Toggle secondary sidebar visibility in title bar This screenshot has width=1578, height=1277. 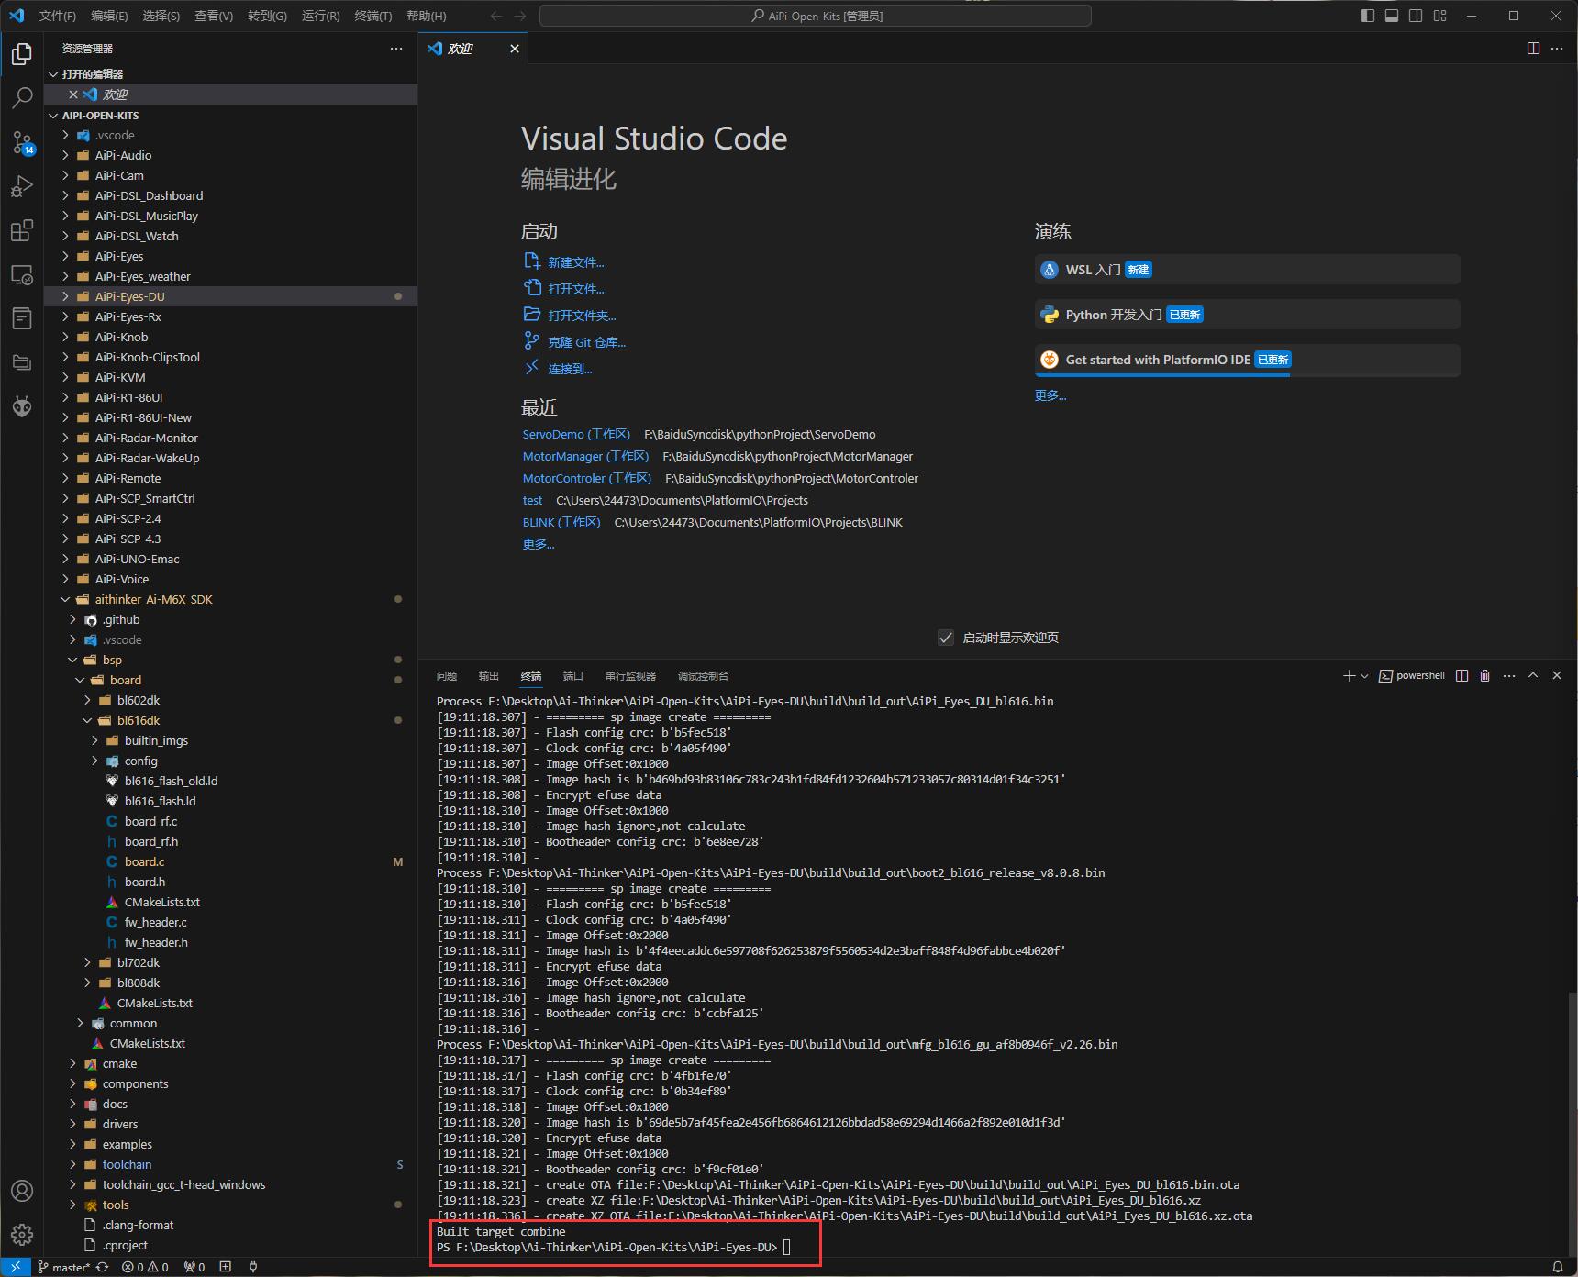point(1416,16)
